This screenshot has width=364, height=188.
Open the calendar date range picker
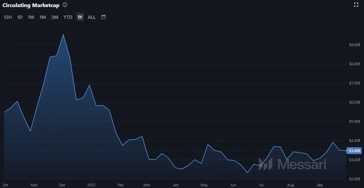(104, 17)
